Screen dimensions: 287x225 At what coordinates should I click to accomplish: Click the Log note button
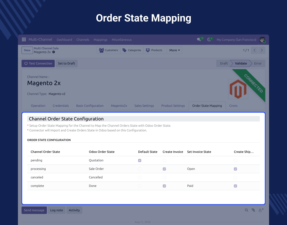point(57,210)
